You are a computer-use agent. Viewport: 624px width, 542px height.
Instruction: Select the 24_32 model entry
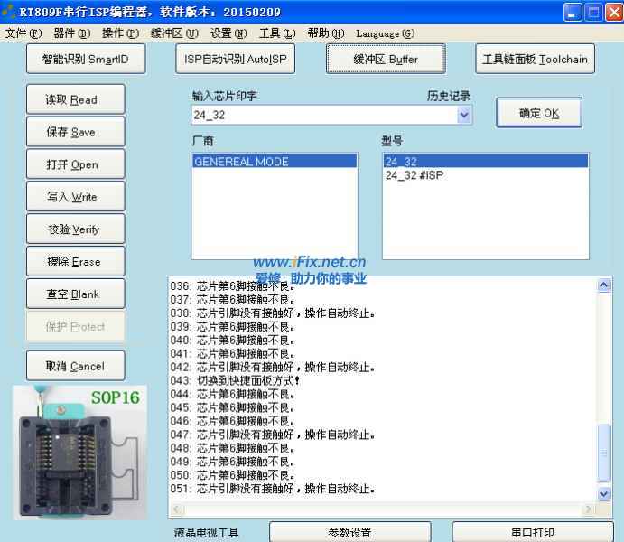[485, 161]
